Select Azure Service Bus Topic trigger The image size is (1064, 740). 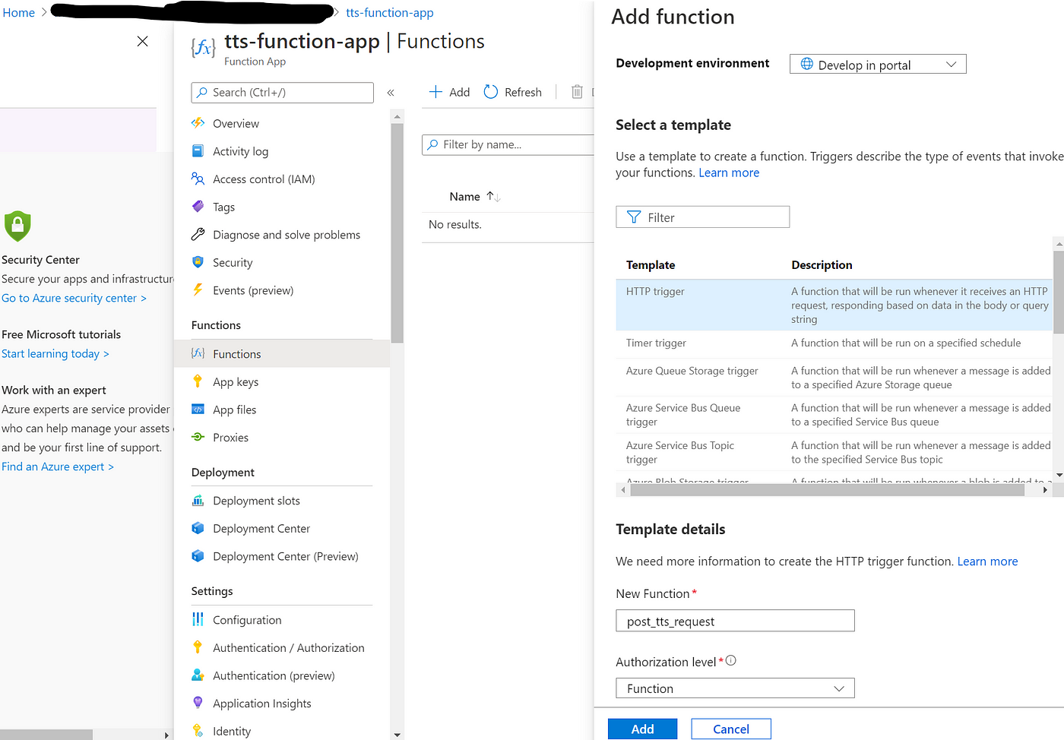pyautogui.click(x=834, y=452)
